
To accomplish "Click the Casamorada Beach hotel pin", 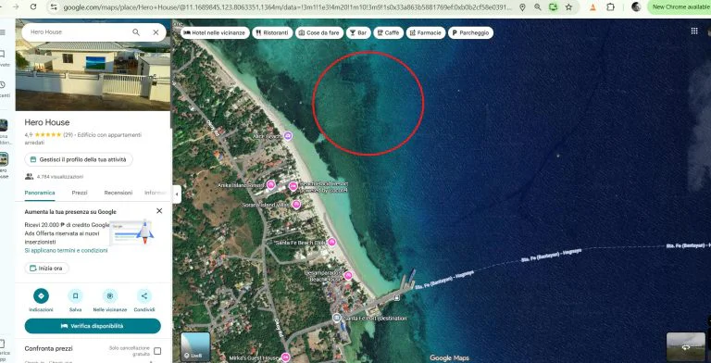I will [x=348, y=275].
